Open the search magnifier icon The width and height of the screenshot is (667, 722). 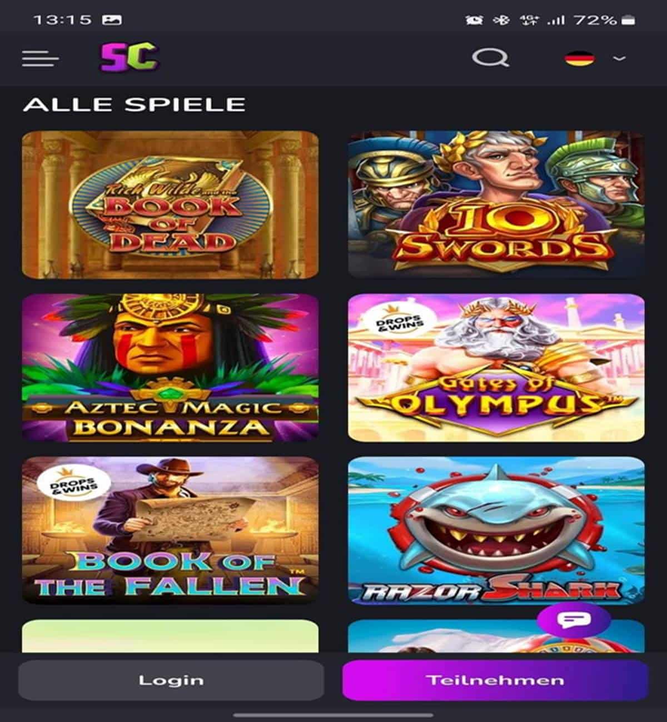(490, 58)
